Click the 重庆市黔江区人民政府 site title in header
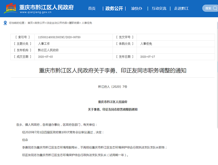 (50, 7)
